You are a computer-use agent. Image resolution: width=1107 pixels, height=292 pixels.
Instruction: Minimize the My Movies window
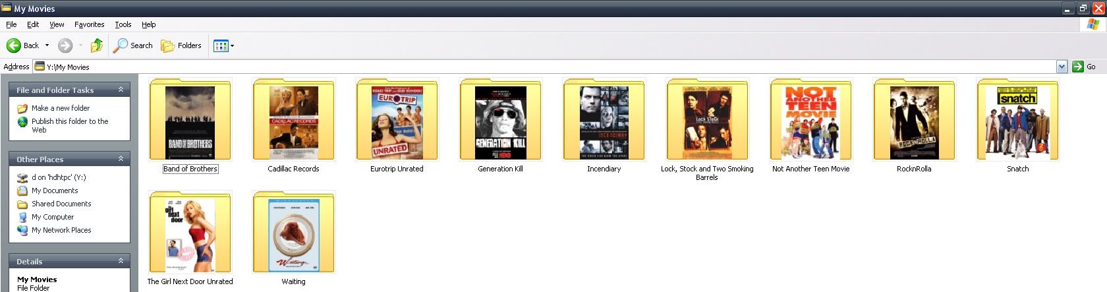coord(1069,9)
